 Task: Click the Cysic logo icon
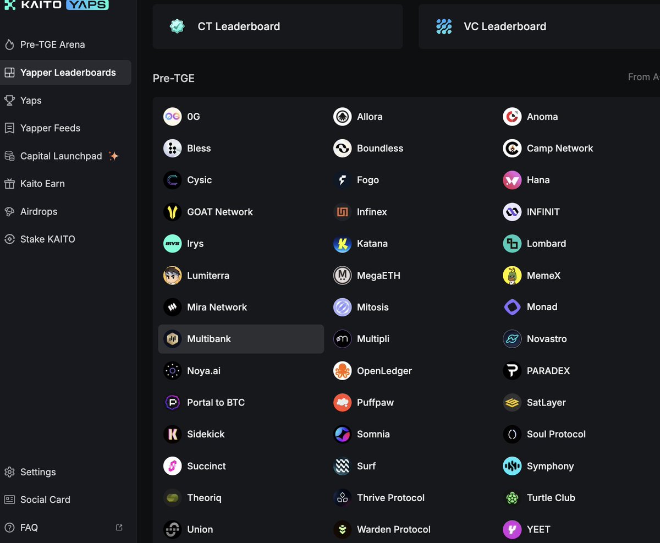point(172,180)
